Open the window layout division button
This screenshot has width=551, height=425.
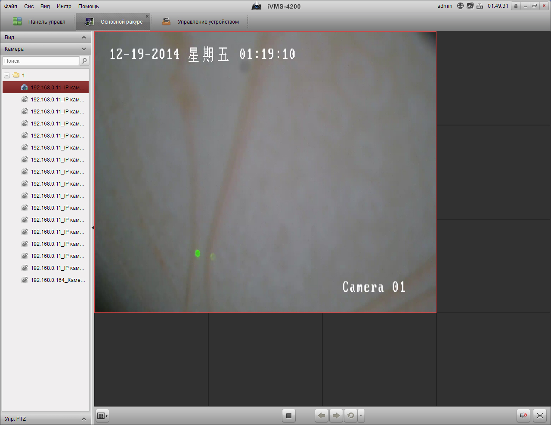coord(102,416)
